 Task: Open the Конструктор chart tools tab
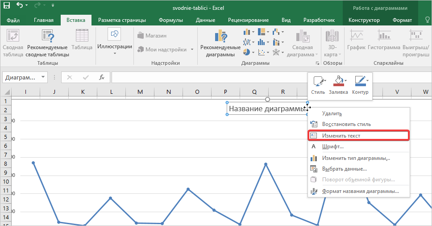coord(364,20)
